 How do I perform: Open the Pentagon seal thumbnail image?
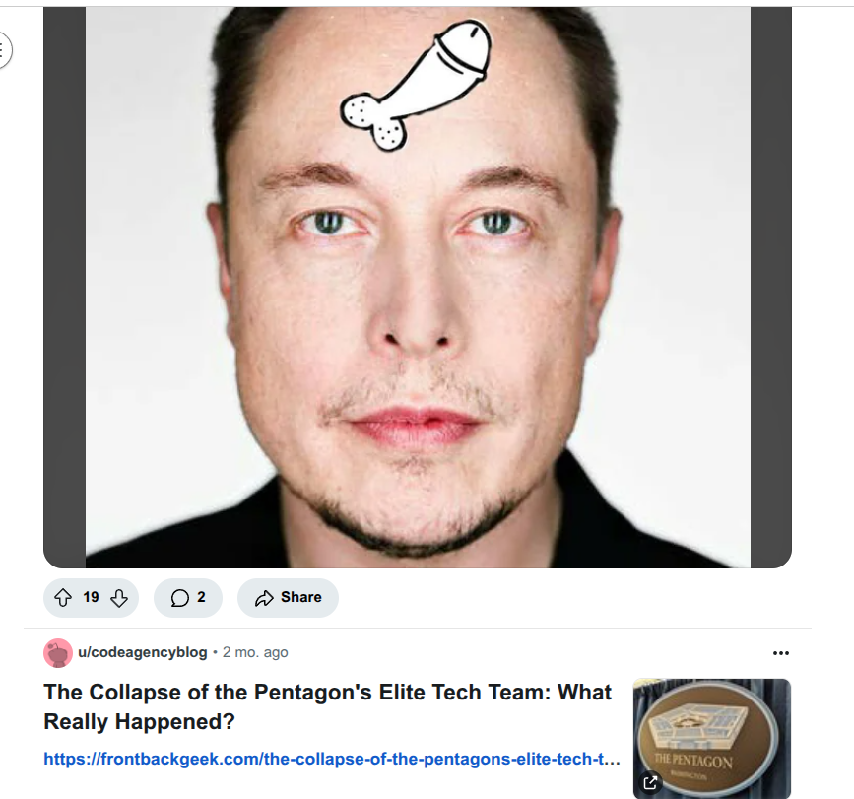[712, 738]
